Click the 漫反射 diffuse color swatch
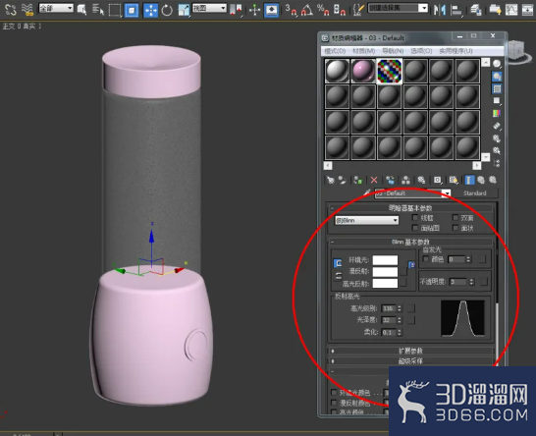The width and height of the screenshot is (536, 436). click(x=385, y=271)
